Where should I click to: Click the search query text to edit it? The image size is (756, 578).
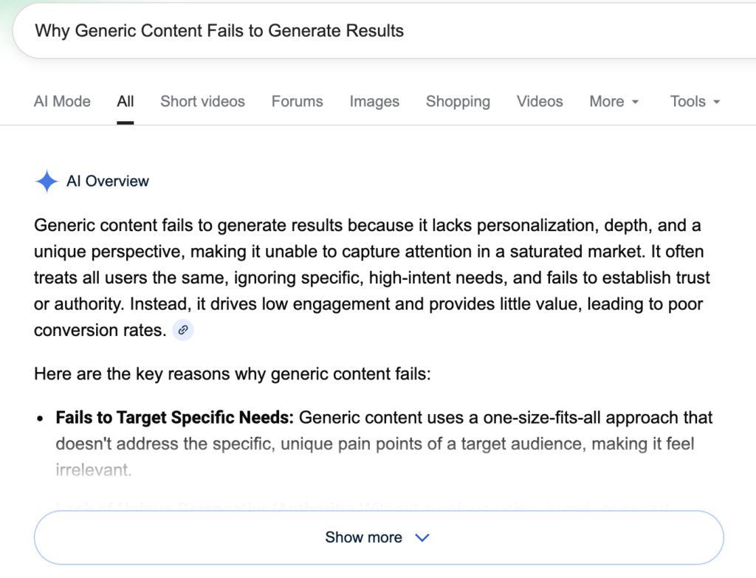[219, 31]
